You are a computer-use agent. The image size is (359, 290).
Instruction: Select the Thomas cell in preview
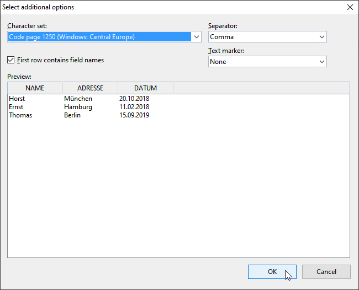point(20,115)
